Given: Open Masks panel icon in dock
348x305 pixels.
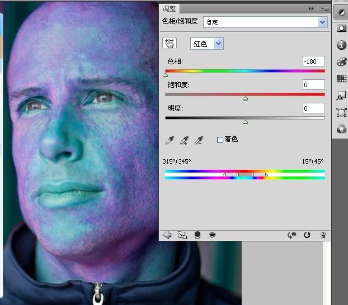Looking at the screenshot, I should coord(341,28).
